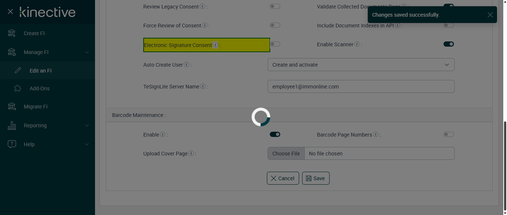This screenshot has width=507, height=215.
Task: Click Choose File for cover page
Action: [x=286, y=154]
